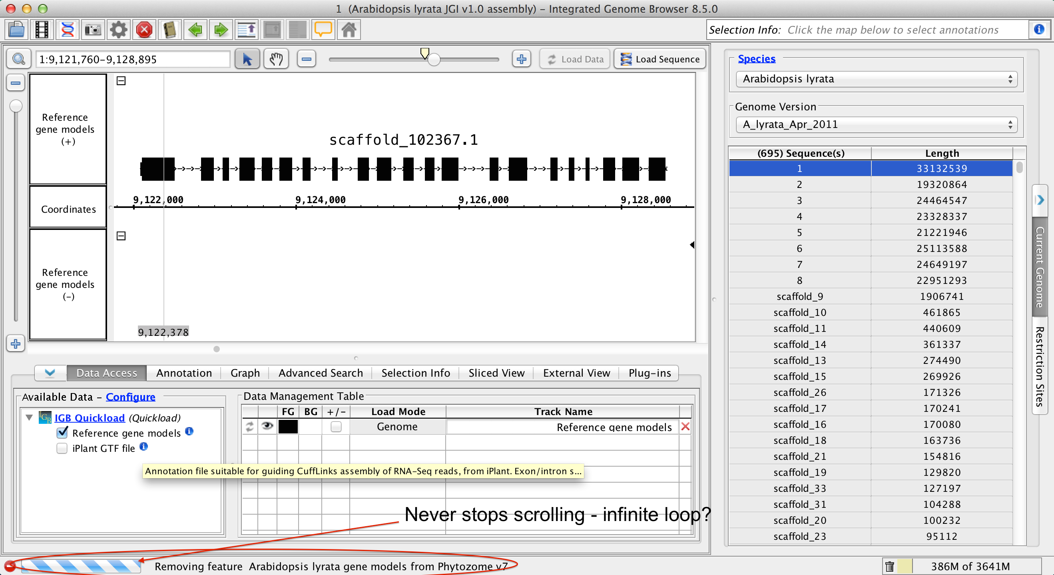Open preferences via gear icon
This screenshot has width=1054, height=575.
(119, 30)
